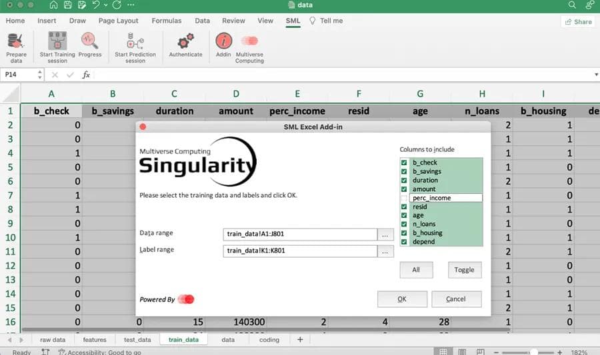
Task: Switch to the Formulas ribbon tab
Action: (166, 21)
